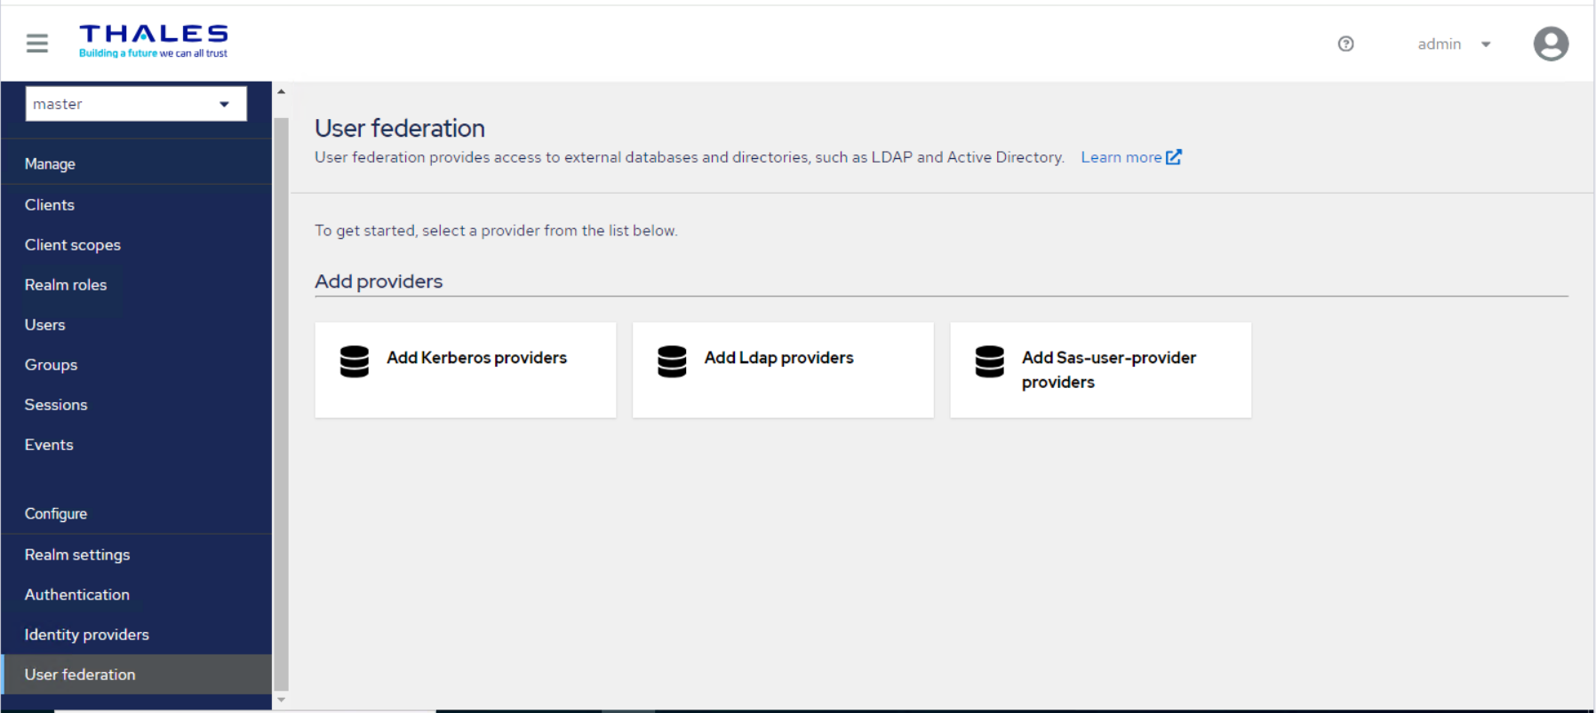Select Realm roles in sidebar
Screen dimensions: 1596x713
pos(136,285)
